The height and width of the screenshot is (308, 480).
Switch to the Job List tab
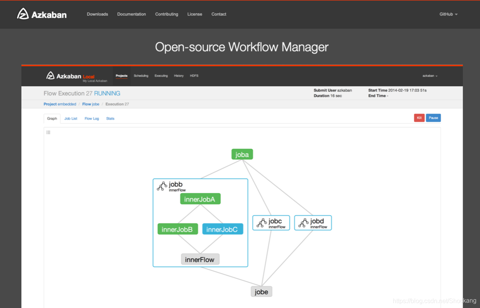(x=71, y=118)
